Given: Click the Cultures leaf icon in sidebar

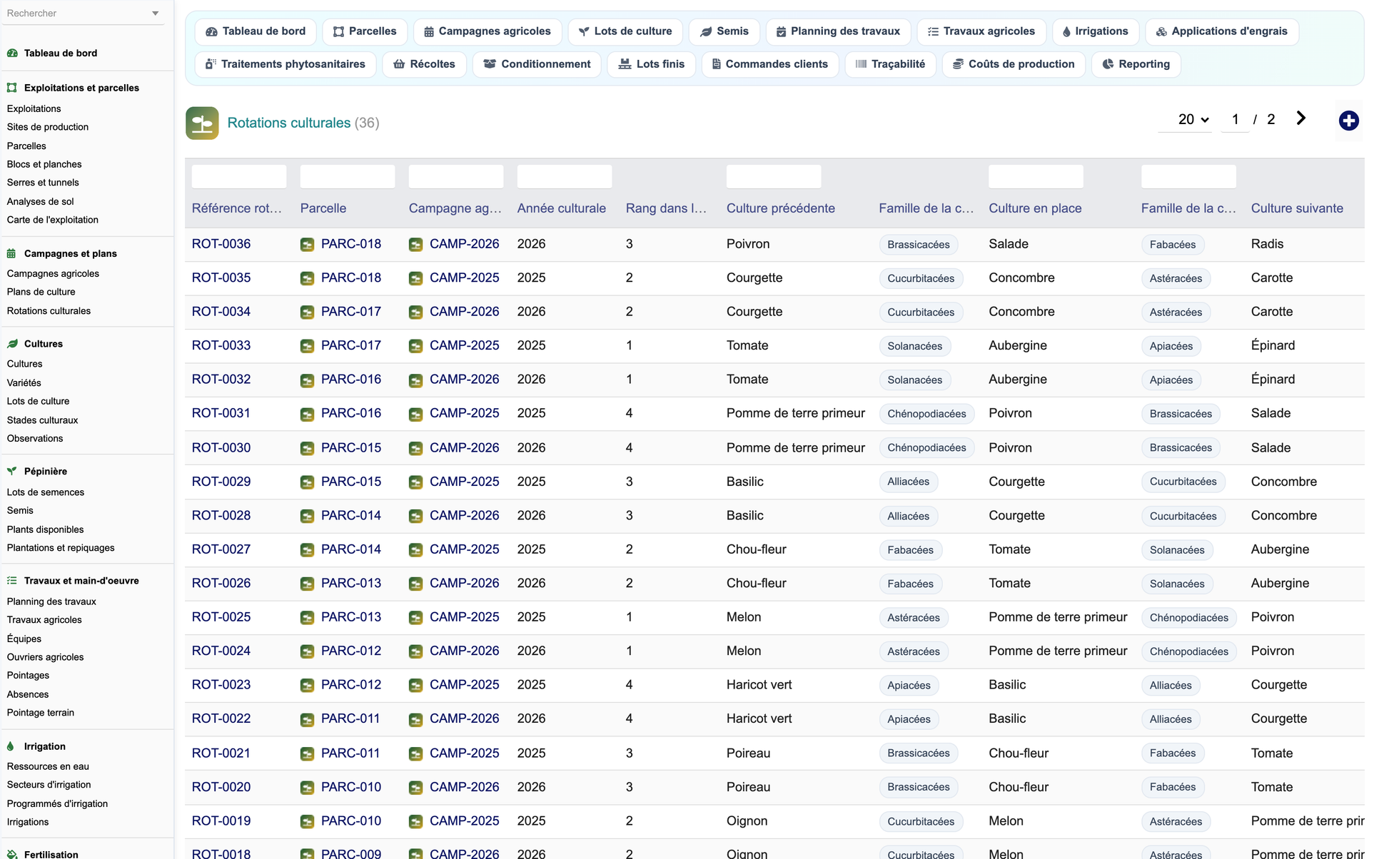Looking at the screenshot, I should 12,344.
